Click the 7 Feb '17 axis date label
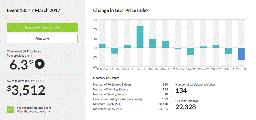 (216, 69)
